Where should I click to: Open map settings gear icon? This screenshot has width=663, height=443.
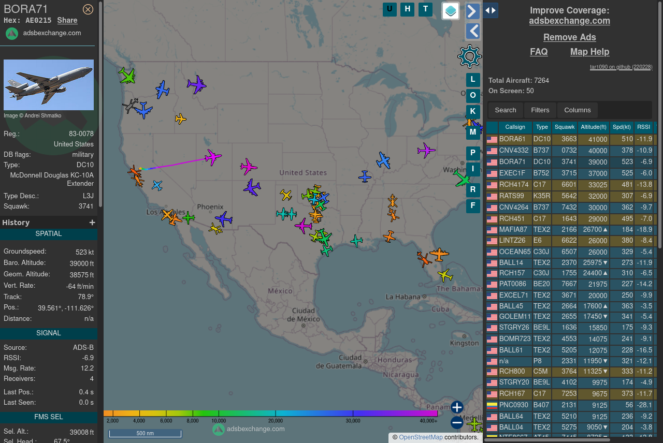pos(470,56)
